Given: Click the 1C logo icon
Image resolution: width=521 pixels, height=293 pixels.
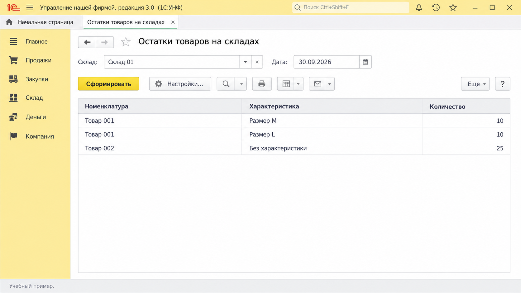Looking at the screenshot, I should click(x=13, y=7).
